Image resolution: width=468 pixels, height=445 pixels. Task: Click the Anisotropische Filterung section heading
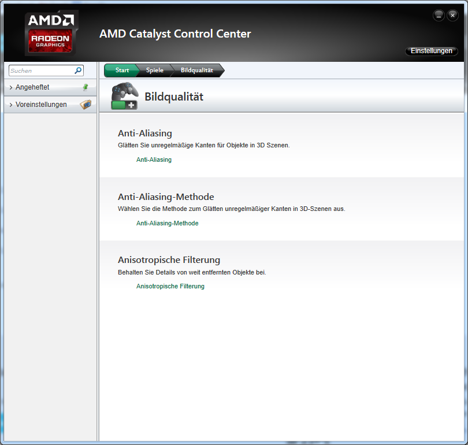169,259
